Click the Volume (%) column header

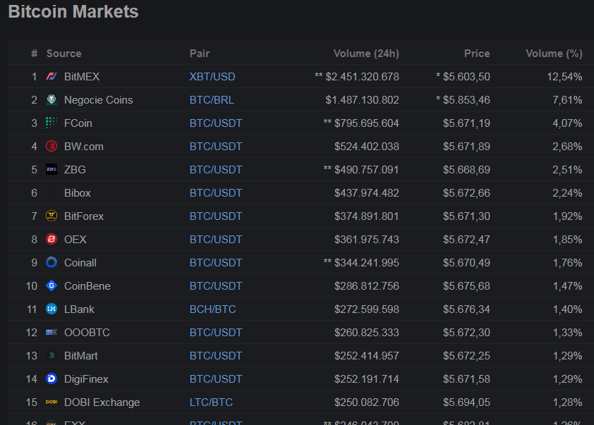(554, 54)
